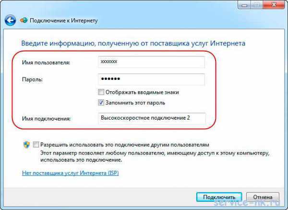This screenshot has width=288, height=210.
Task: Click the UAC shield icon
Action: tap(26, 144)
